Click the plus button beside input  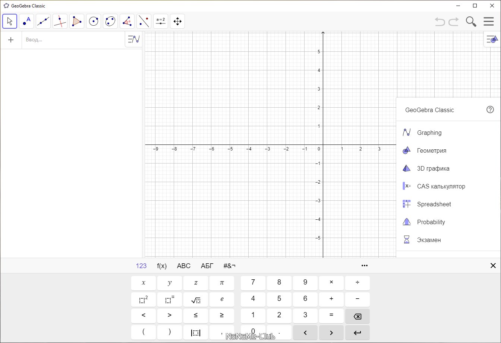[x=11, y=40]
